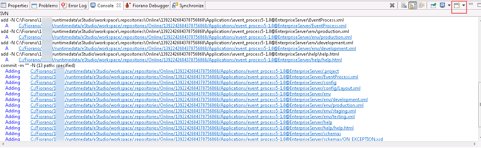
Task: Expand the Open Console dropdown arrow
Action: click(x=463, y=6)
